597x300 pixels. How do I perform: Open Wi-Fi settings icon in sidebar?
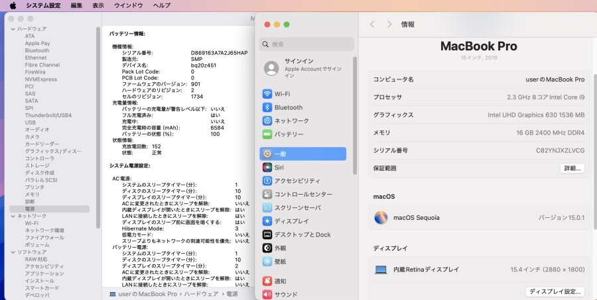pos(267,94)
